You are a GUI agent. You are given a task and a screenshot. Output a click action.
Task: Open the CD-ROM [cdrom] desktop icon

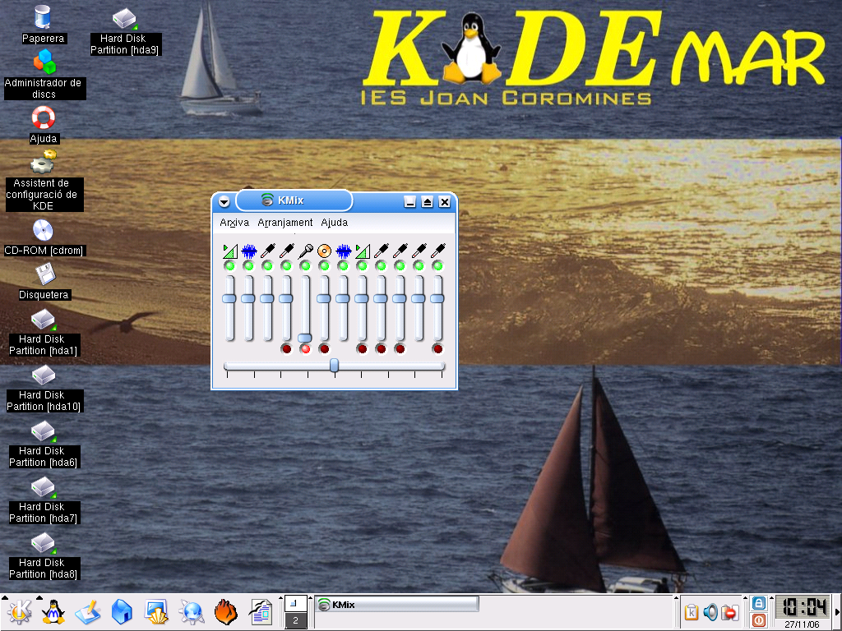point(43,230)
